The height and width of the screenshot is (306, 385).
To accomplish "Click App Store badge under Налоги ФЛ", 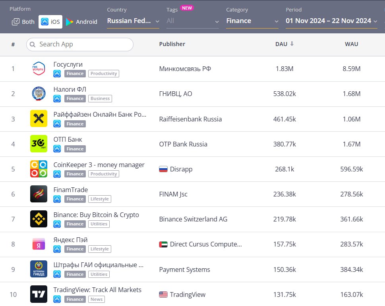I will 57,98.
